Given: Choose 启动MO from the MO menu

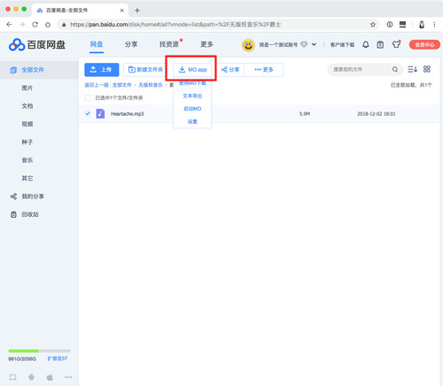Looking at the screenshot, I should pos(192,109).
